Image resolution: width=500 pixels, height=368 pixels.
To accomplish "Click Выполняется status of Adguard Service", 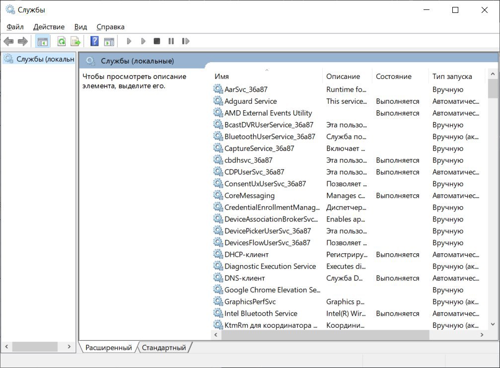I will tap(397, 101).
